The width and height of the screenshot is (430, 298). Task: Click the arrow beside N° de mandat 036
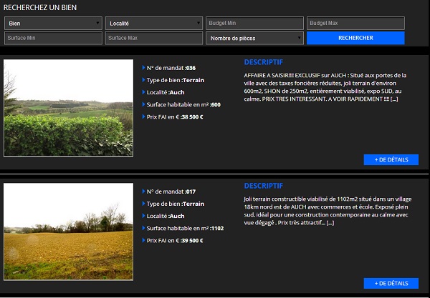click(143, 67)
